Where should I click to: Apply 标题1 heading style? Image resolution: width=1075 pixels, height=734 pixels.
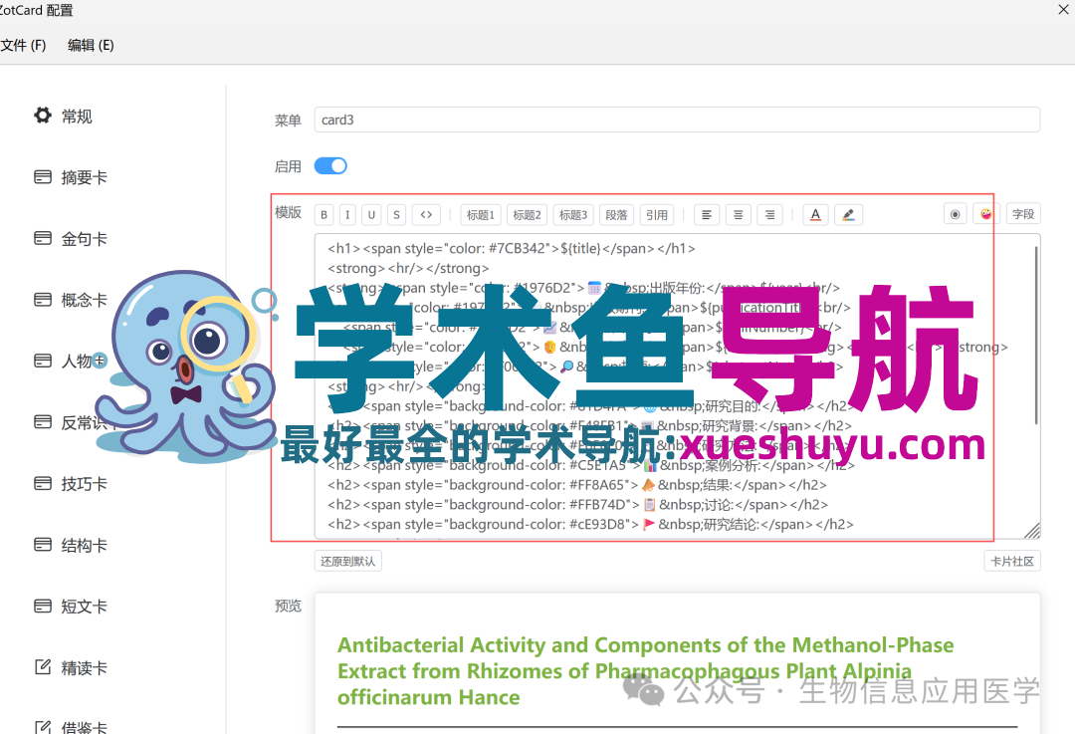tap(481, 215)
